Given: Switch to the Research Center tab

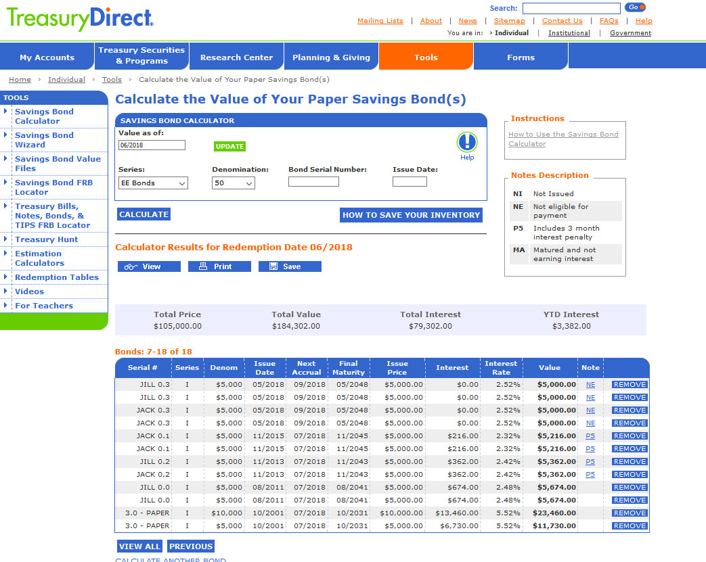Looking at the screenshot, I should [236, 57].
